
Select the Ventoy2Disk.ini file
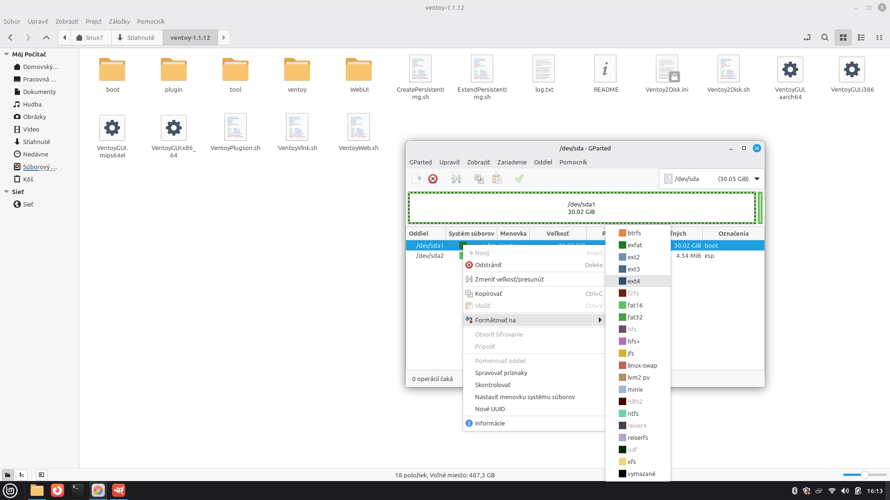point(667,75)
